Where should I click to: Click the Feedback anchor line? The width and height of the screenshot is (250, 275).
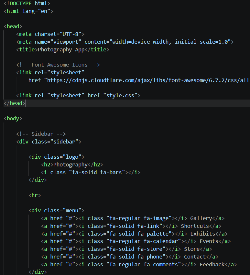(139, 264)
